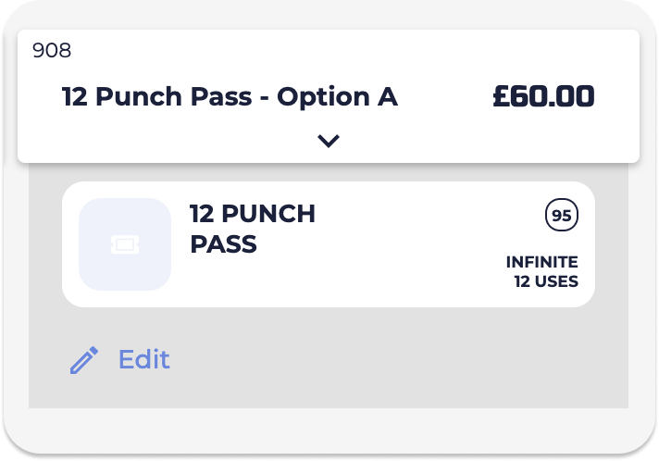This screenshot has width=659, height=461.
Task: Collapse the pass details with chevron arrow
Action: [329, 141]
